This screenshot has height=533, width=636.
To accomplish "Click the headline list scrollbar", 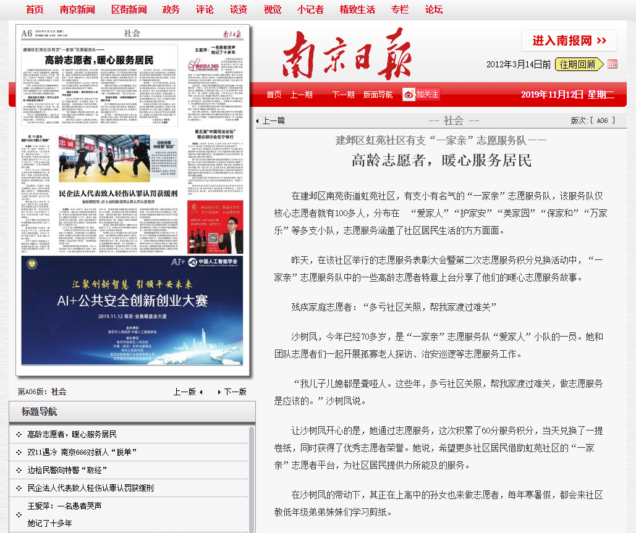I will pos(252,479).
